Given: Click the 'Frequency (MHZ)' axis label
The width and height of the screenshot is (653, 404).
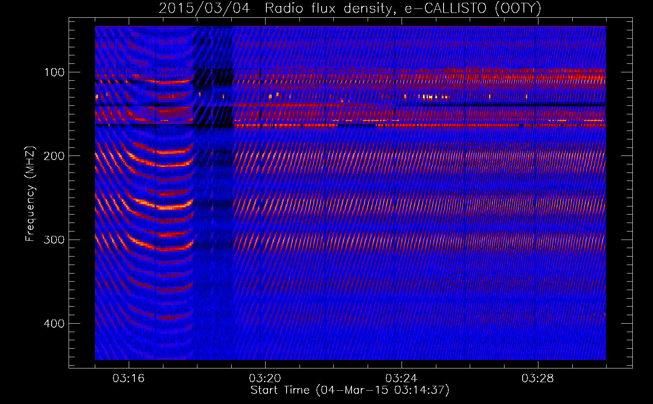Looking at the screenshot, I should 30,194.
